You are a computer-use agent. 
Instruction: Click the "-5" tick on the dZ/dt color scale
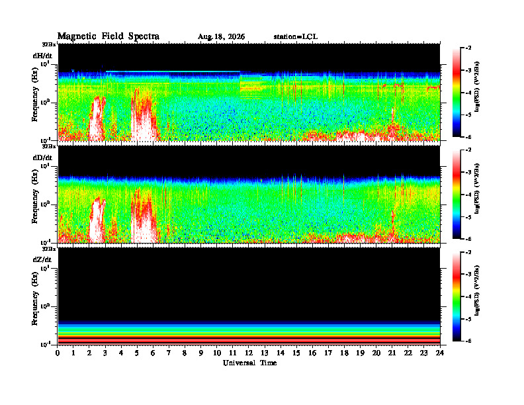click(x=468, y=319)
